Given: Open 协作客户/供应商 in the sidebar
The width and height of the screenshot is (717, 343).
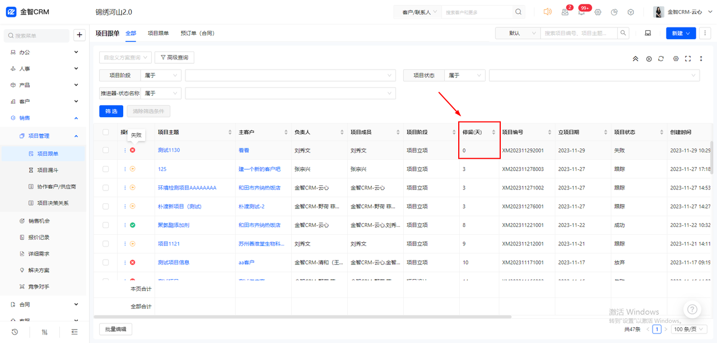Looking at the screenshot, I should pos(56,187).
